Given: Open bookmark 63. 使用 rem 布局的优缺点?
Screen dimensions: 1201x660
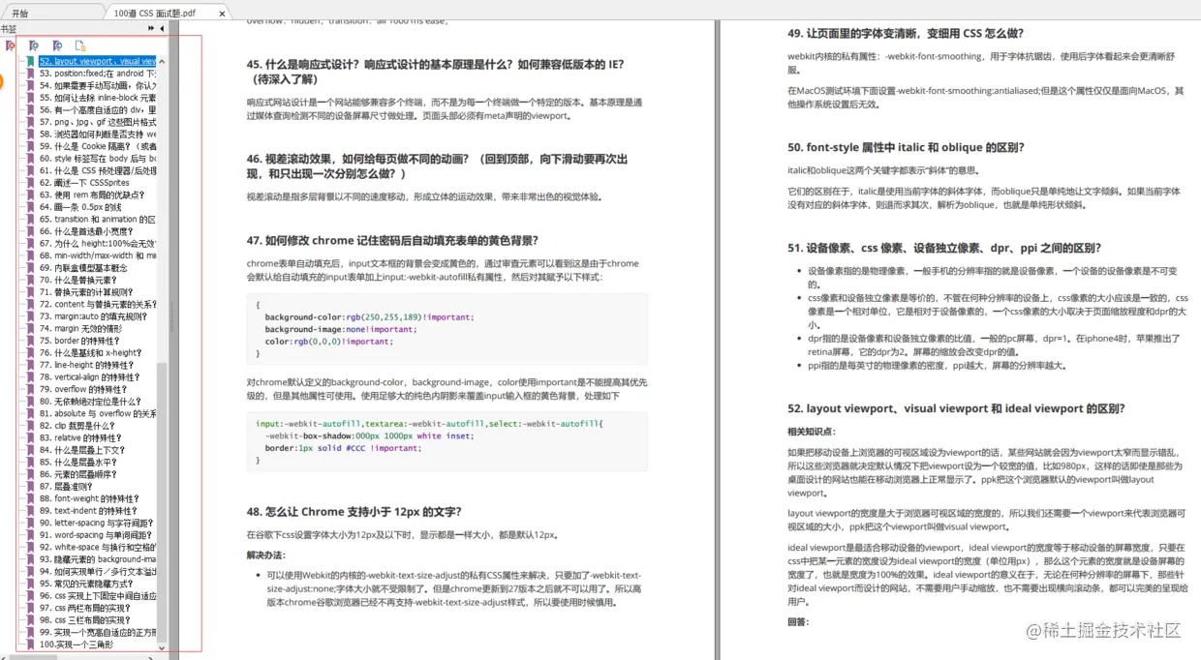Looking at the screenshot, I should pyautogui.click(x=92, y=195).
